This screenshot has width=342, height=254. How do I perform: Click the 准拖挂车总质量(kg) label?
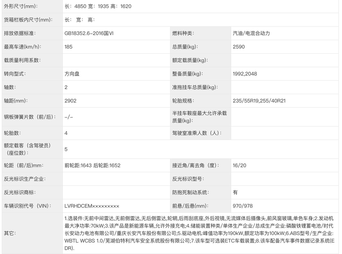tap(195, 87)
